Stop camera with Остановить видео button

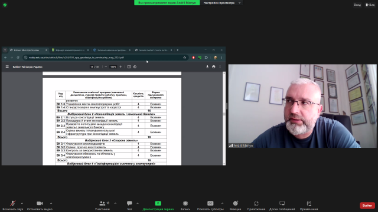pos(40,206)
